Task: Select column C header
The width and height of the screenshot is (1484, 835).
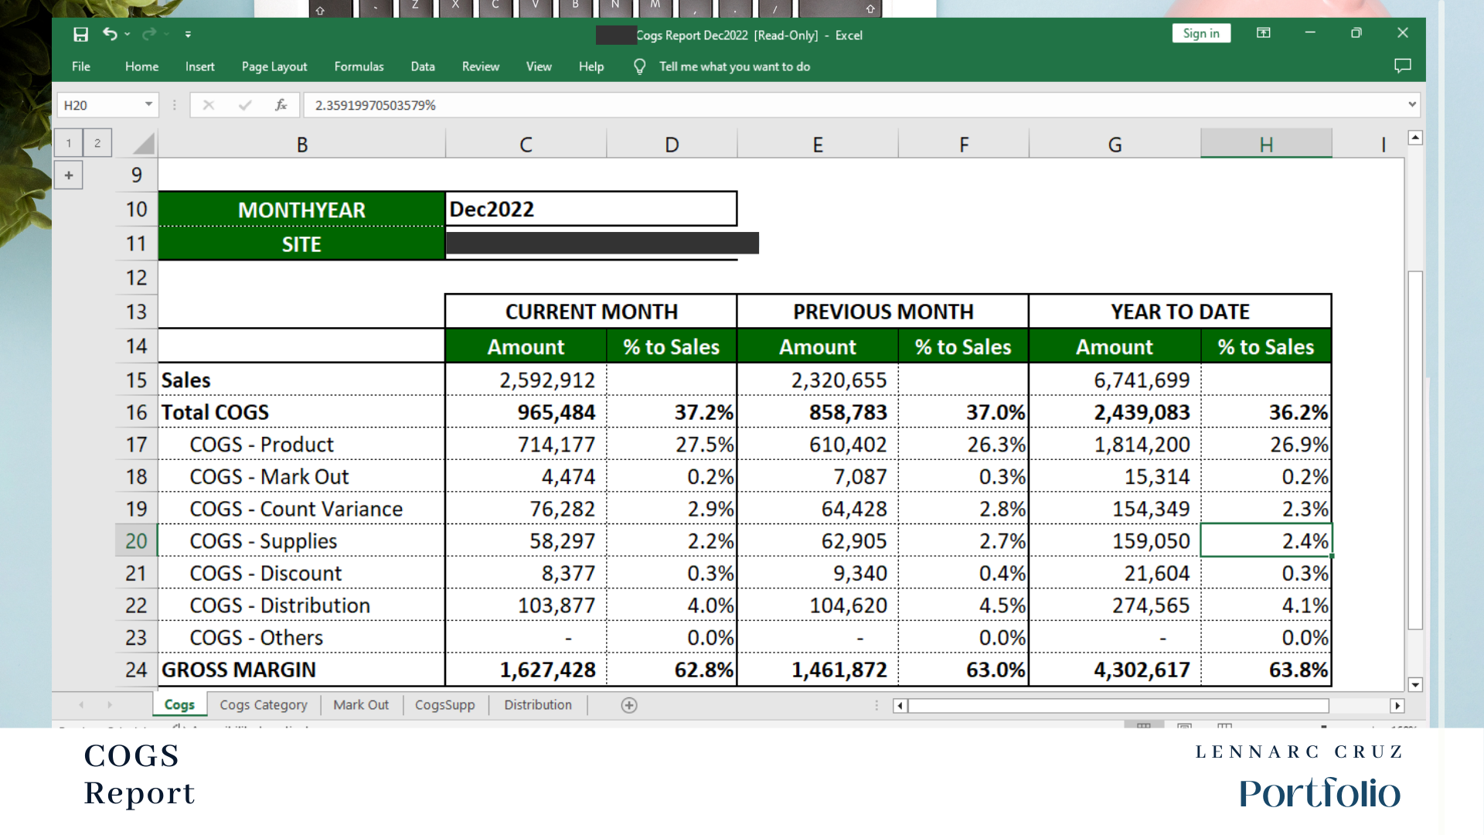Action: pyautogui.click(x=526, y=145)
